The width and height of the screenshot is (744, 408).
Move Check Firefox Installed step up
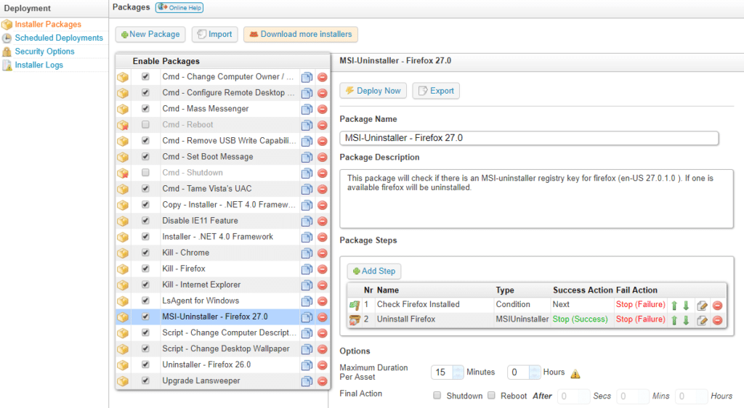click(674, 306)
